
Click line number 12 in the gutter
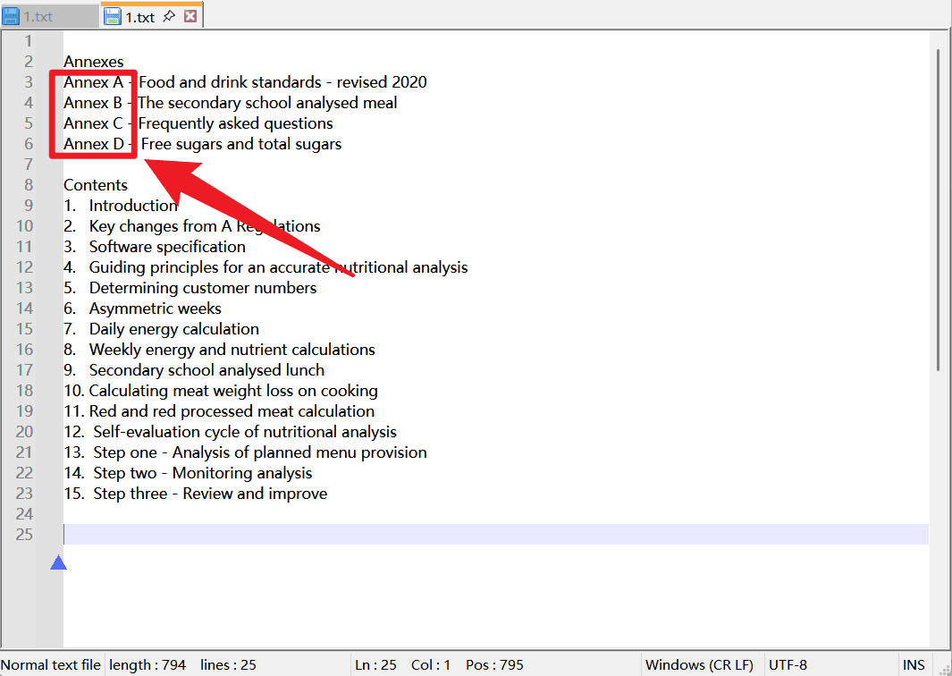click(25, 267)
